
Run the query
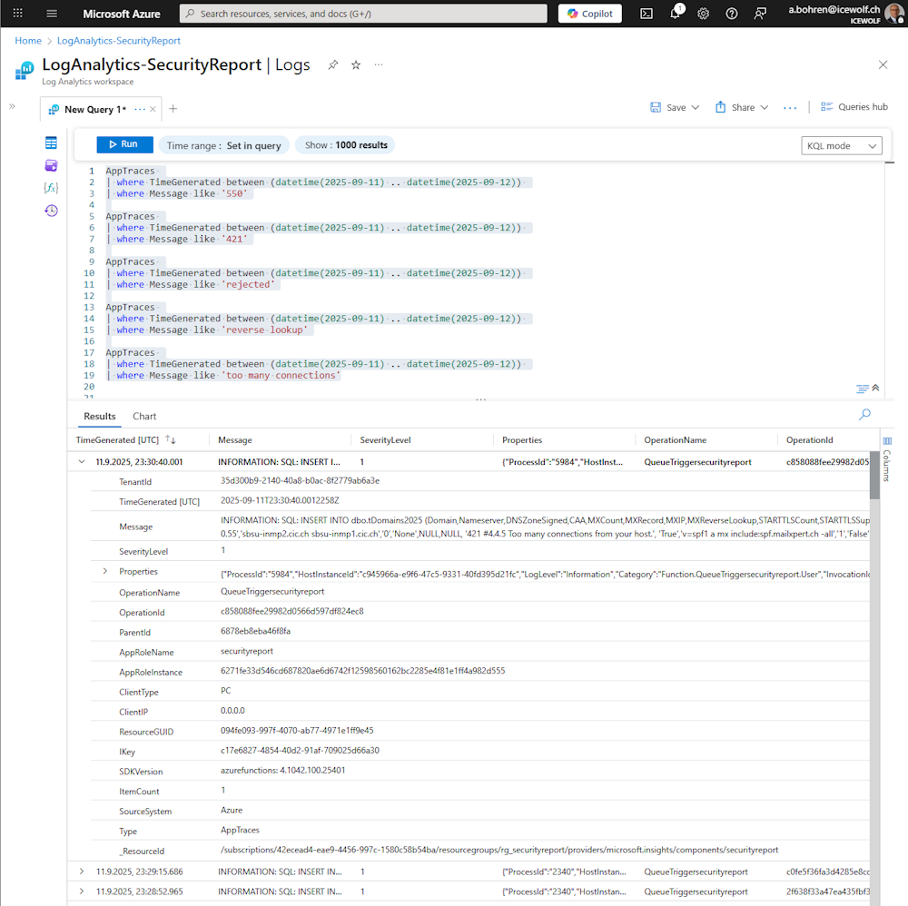pyautogui.click(x=124, y=144)
